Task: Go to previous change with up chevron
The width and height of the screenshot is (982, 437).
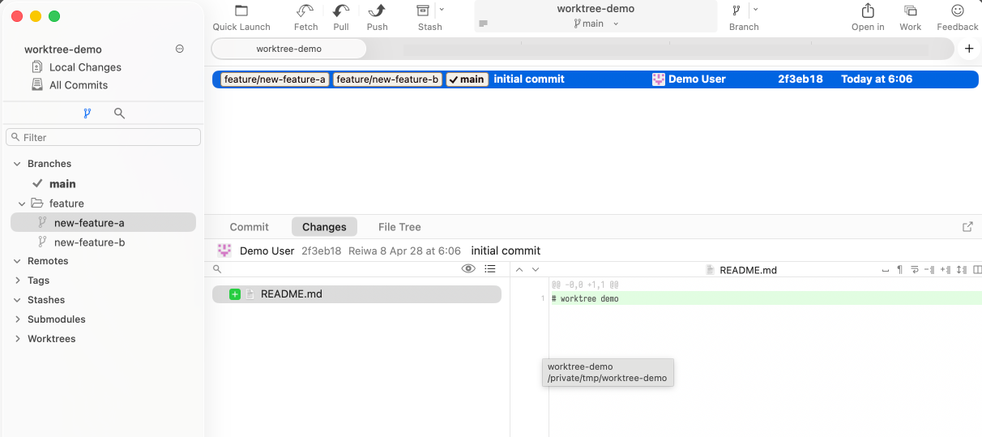Action: 519,269
